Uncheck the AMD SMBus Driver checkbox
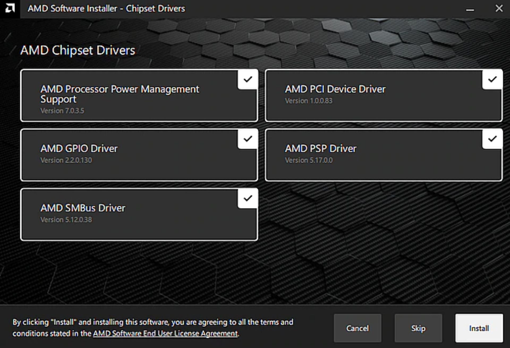The height and width of the screenshot is (348, 510). coord(248,198)
